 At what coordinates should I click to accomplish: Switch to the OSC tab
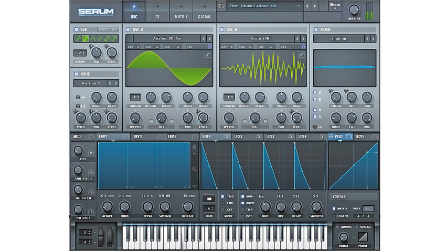[x=134, y=12]
